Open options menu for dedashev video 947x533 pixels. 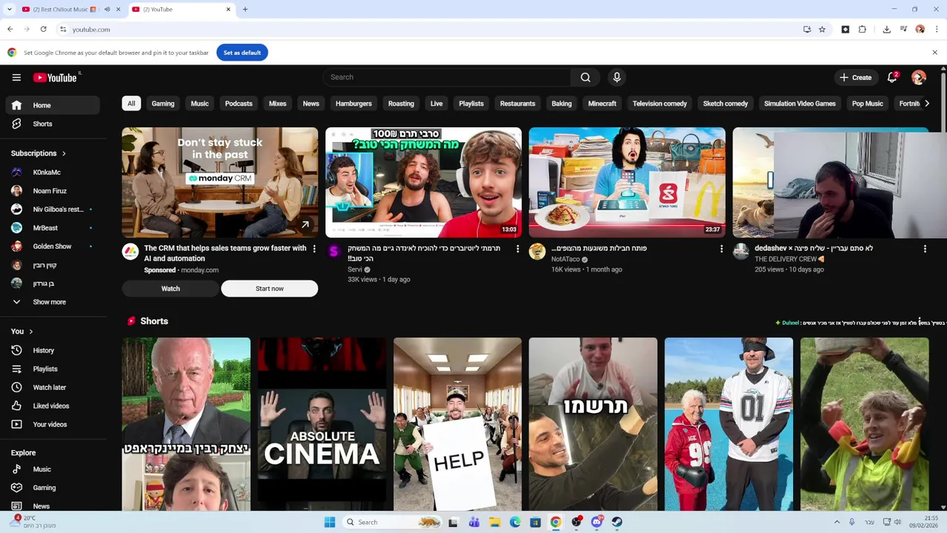point(925,249)
